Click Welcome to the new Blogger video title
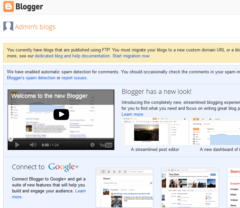240x208 pixels. click(x=49, y=96)
